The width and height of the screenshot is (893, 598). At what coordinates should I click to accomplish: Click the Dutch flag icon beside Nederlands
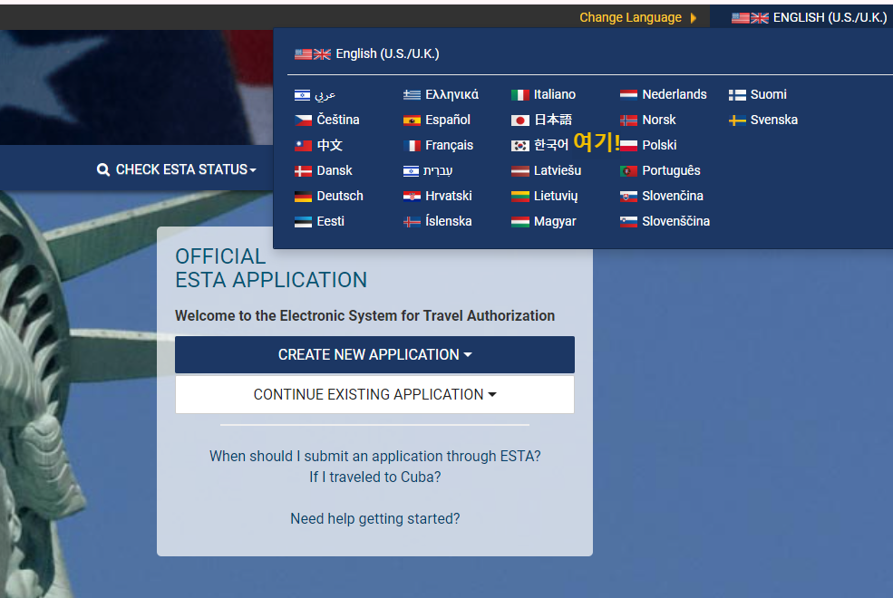[628, 95]
